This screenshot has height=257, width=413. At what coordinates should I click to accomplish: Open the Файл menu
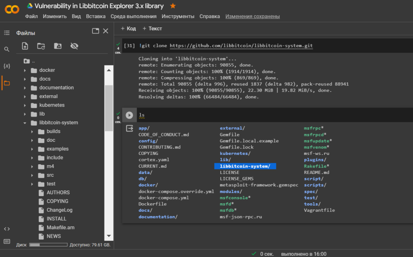[31, 17]
